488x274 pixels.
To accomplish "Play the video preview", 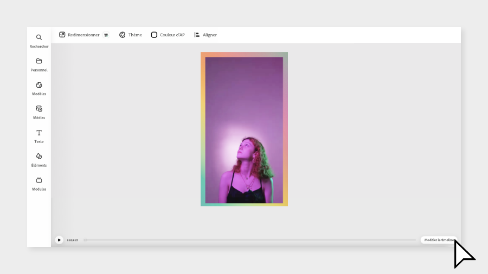I will click(x=59, y=240).
